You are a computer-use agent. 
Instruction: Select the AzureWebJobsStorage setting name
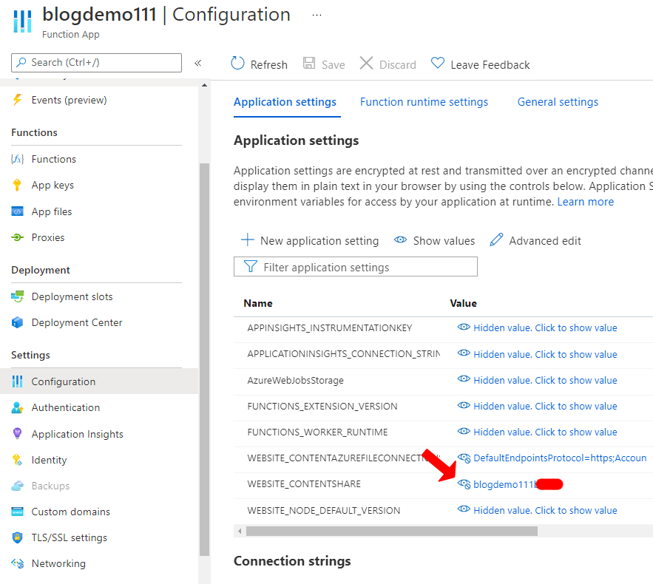click(x=295, y=380)
